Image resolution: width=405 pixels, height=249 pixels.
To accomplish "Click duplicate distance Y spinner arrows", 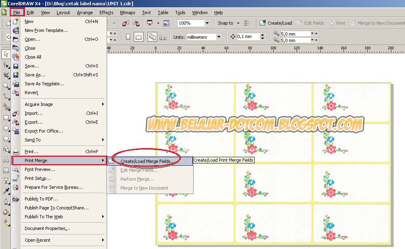I will 314,40.
